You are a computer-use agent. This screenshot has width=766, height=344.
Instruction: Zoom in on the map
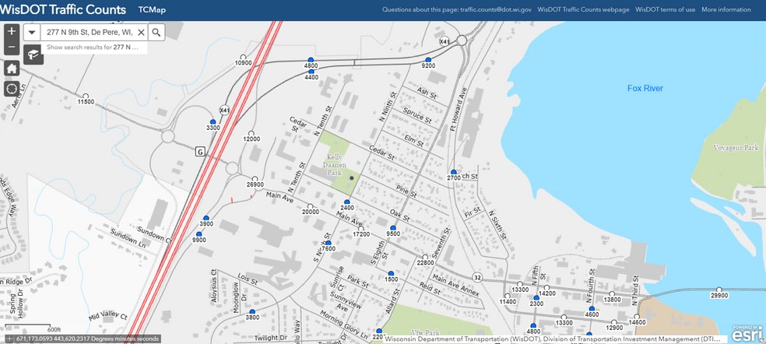pyautogui.click(x=12, y=31)
